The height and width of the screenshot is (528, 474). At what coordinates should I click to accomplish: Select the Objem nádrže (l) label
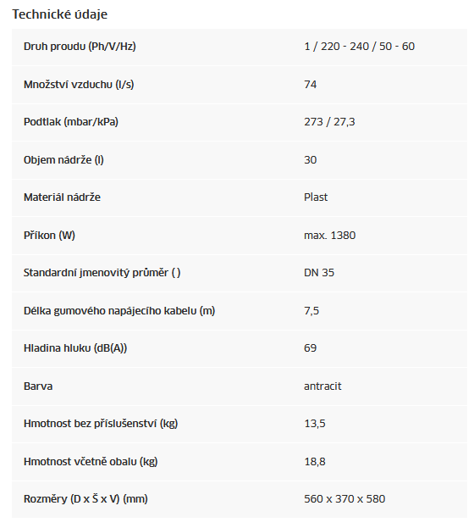point(63,160)
